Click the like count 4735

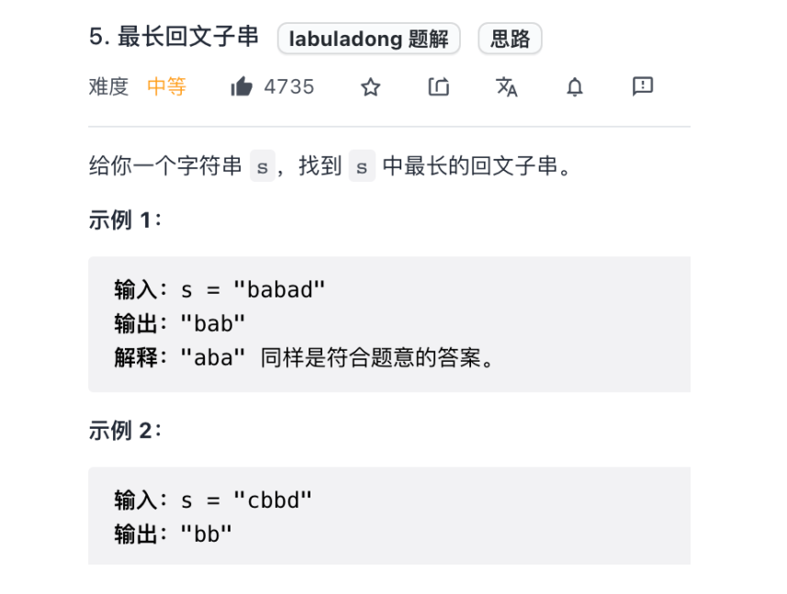[x=289, y=87]
